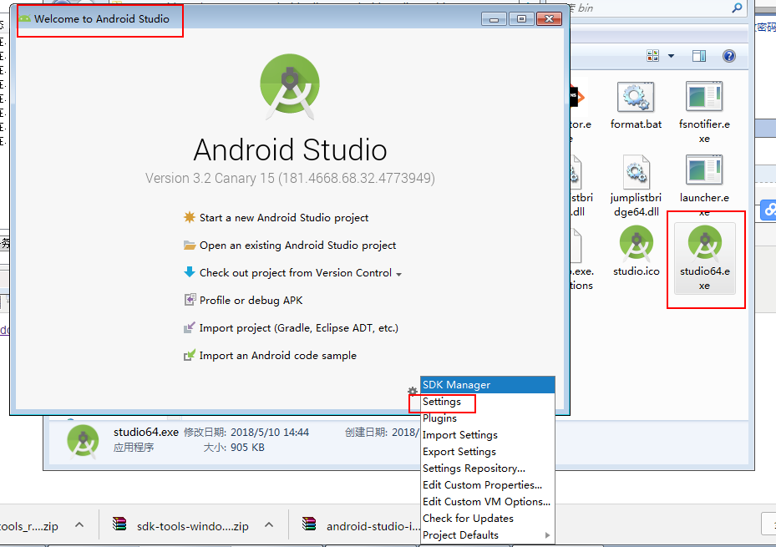Click Check out project from Version Control
This screenshot has width=776, height=547.
coord(296,273)
